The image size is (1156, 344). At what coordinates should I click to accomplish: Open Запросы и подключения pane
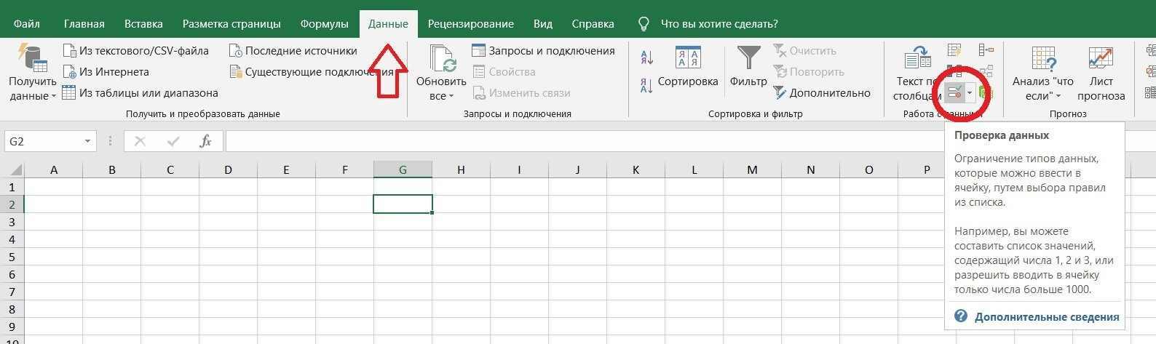point(543,51)
